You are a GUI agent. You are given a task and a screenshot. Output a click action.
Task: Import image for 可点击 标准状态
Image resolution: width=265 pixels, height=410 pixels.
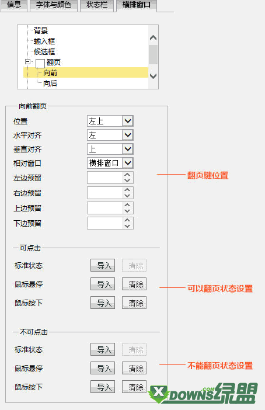click(103, 265)
